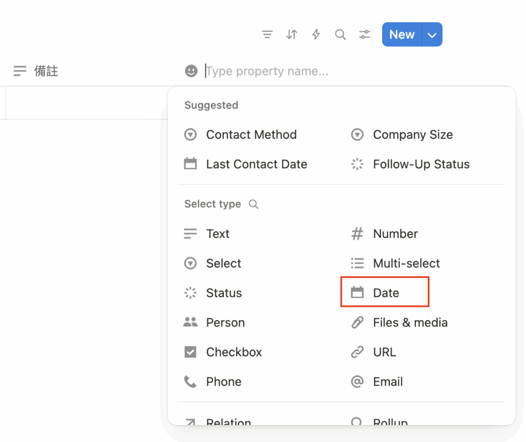This screenshot has height=442, width=526.
Task: Choose Checkbox property type
Action: click(x=234, y=352)
